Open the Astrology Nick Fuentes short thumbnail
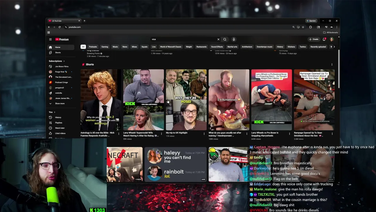 [x=101, y=100]
